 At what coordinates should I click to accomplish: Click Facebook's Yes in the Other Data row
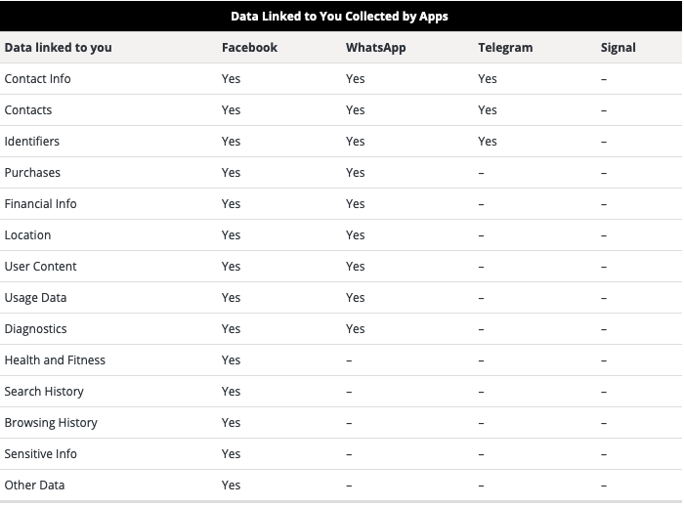(231, 485)
